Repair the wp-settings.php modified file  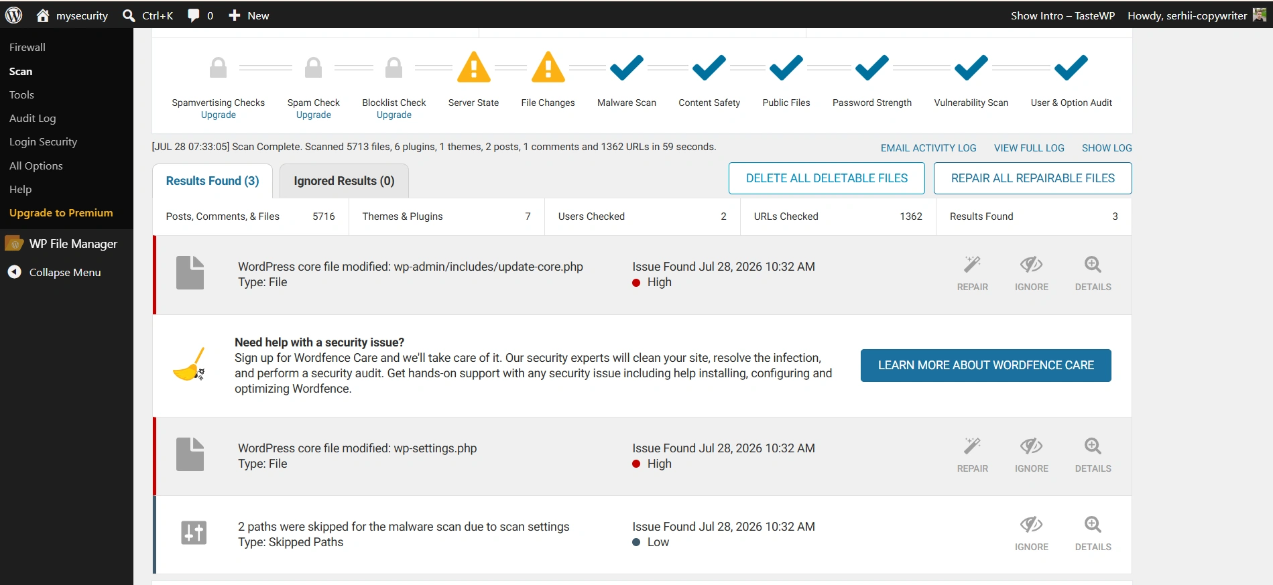973,455
